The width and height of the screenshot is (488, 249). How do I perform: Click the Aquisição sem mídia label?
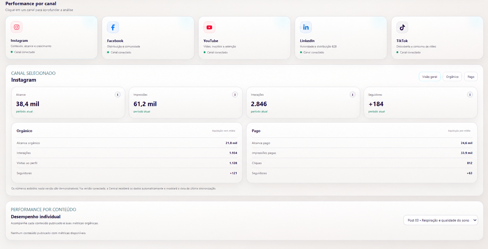pos(224,131)
